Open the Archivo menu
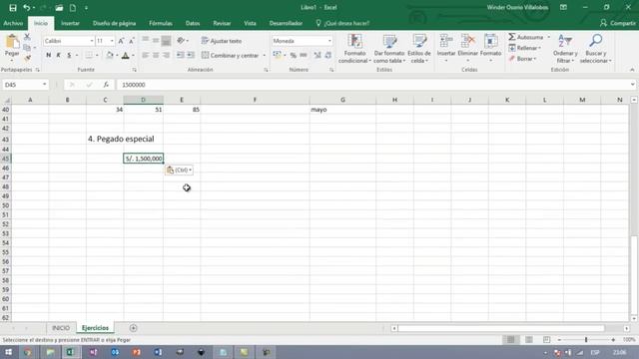639x359 pixels. tap(13, 23)
